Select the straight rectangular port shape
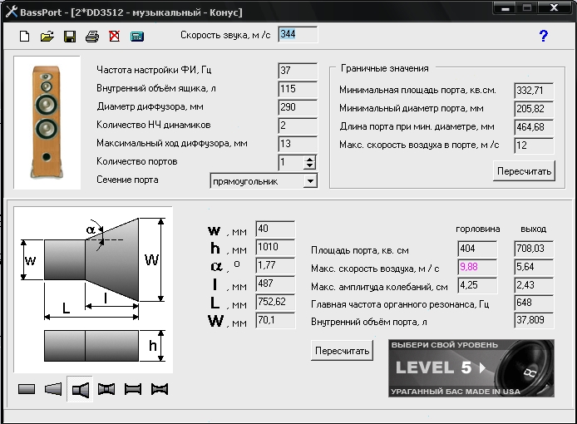 (27, 389)
